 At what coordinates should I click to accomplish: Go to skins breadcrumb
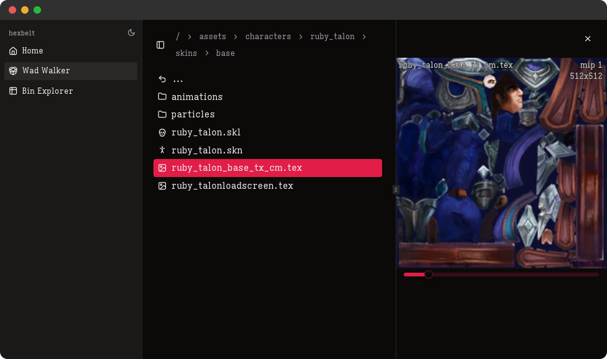(x=186, y=53)
